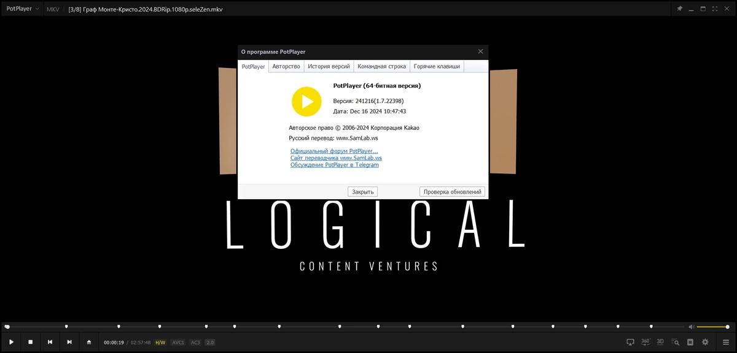
Task: Open the screen broadcast icon
Action: pos(630,342)
